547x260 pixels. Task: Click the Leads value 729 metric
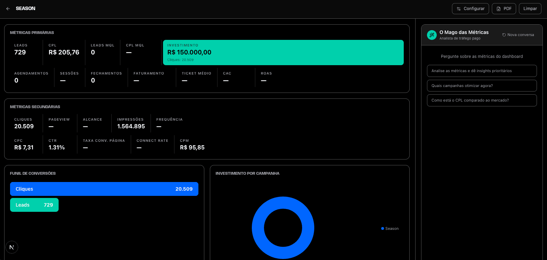(x=20, y=52)
